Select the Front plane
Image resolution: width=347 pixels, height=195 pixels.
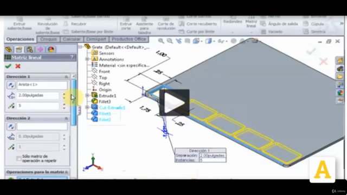[101, 71]
